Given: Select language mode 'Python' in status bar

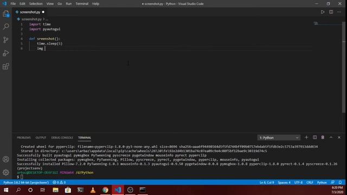Looking at the screenshot, I should tap(322, 183).
